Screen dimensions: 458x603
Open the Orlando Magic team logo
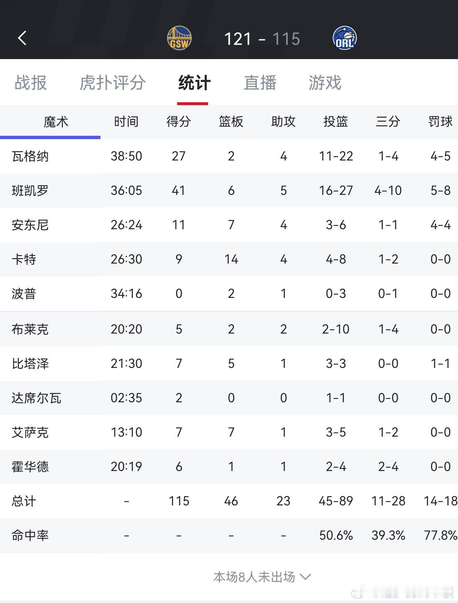coord(345,38)
